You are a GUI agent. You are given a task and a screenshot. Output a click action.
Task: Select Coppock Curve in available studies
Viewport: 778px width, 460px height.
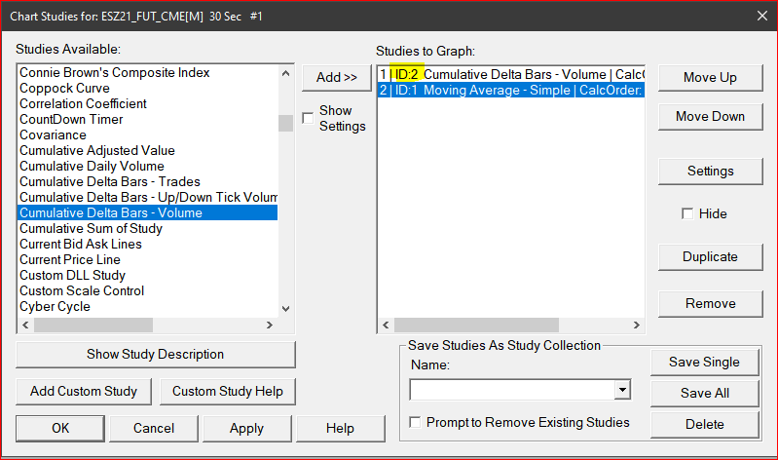[69, 88]
